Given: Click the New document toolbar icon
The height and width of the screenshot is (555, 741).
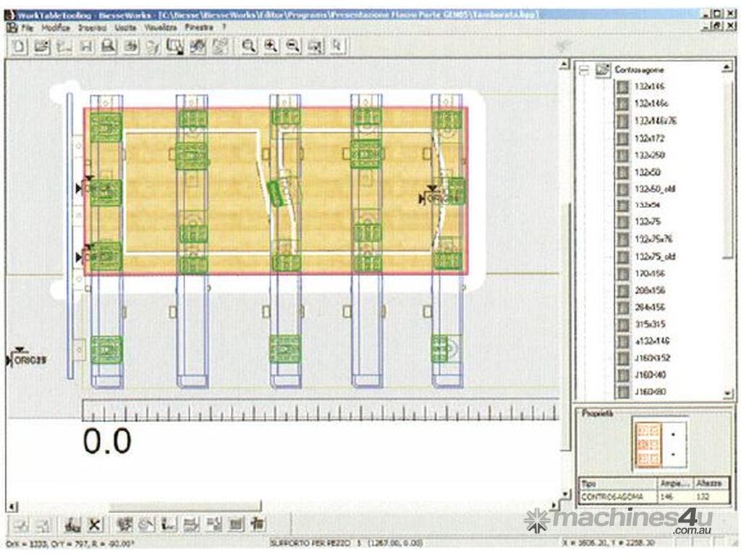Looking at the screenshot, I should [21, 46].
